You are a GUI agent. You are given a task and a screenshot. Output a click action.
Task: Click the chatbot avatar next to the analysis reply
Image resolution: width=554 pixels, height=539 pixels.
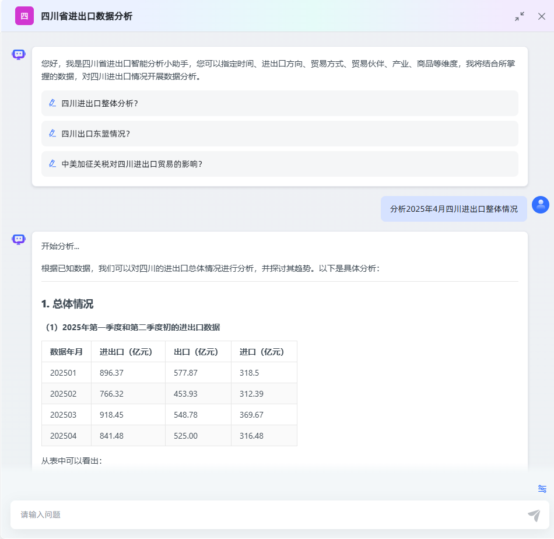(x=18, y=239)
